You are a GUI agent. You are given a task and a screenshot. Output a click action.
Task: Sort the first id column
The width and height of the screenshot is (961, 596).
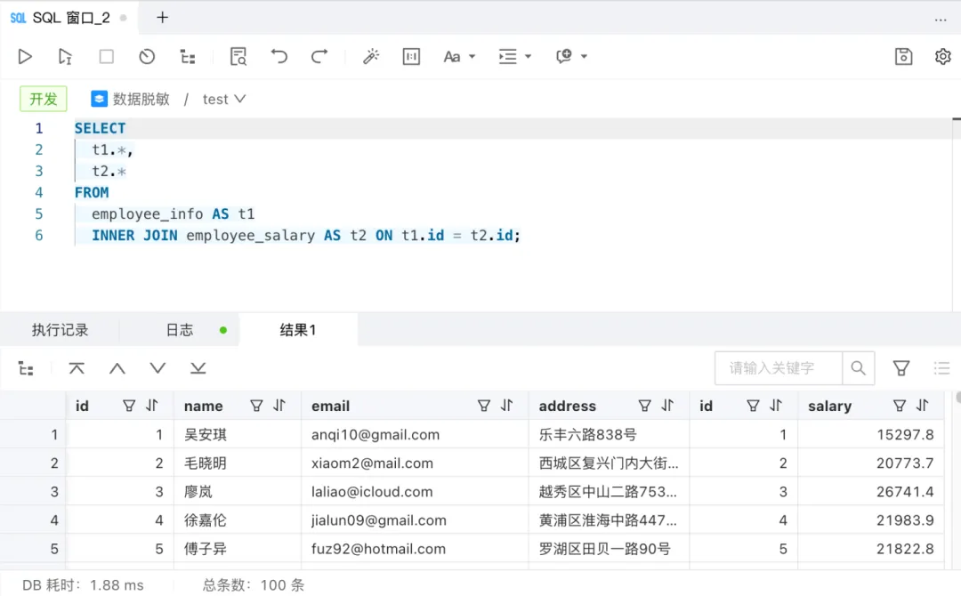tap(152, 406)
